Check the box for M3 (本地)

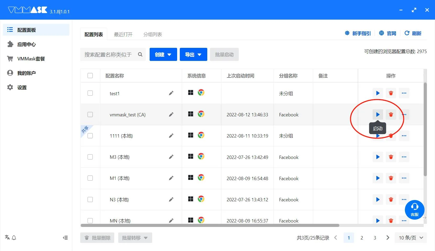tap(90, 157)
